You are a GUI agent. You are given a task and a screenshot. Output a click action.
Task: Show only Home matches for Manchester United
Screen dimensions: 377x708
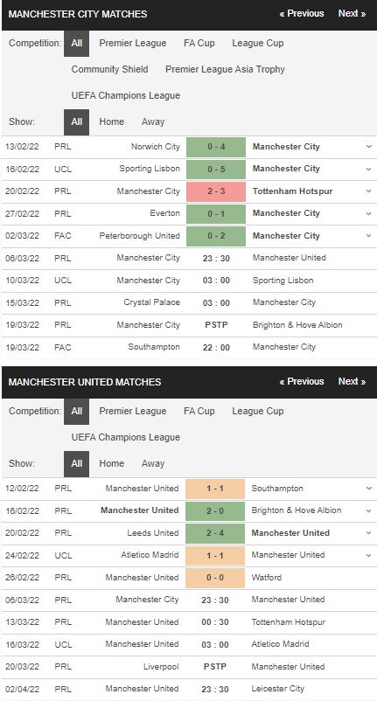click(x=112, y=464)
